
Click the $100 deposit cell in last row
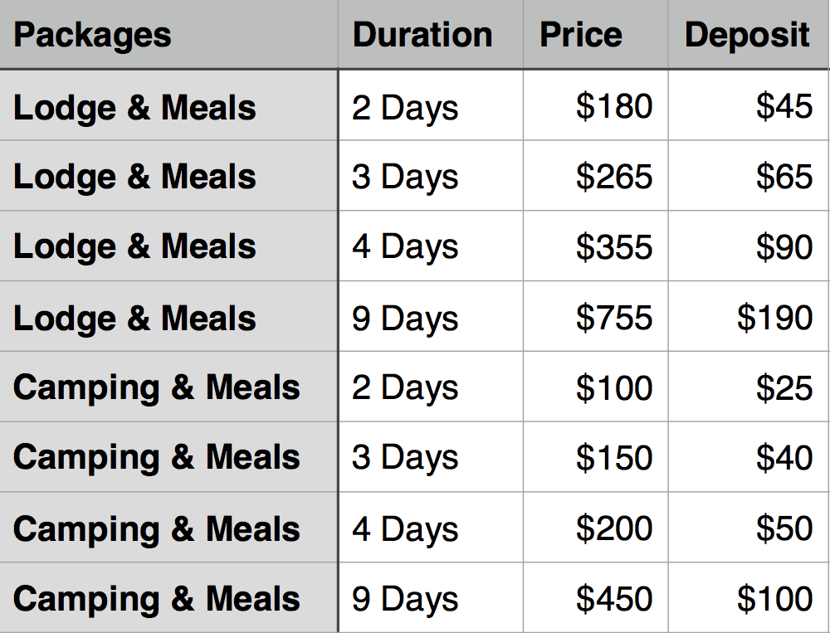(x=749, y=597)
